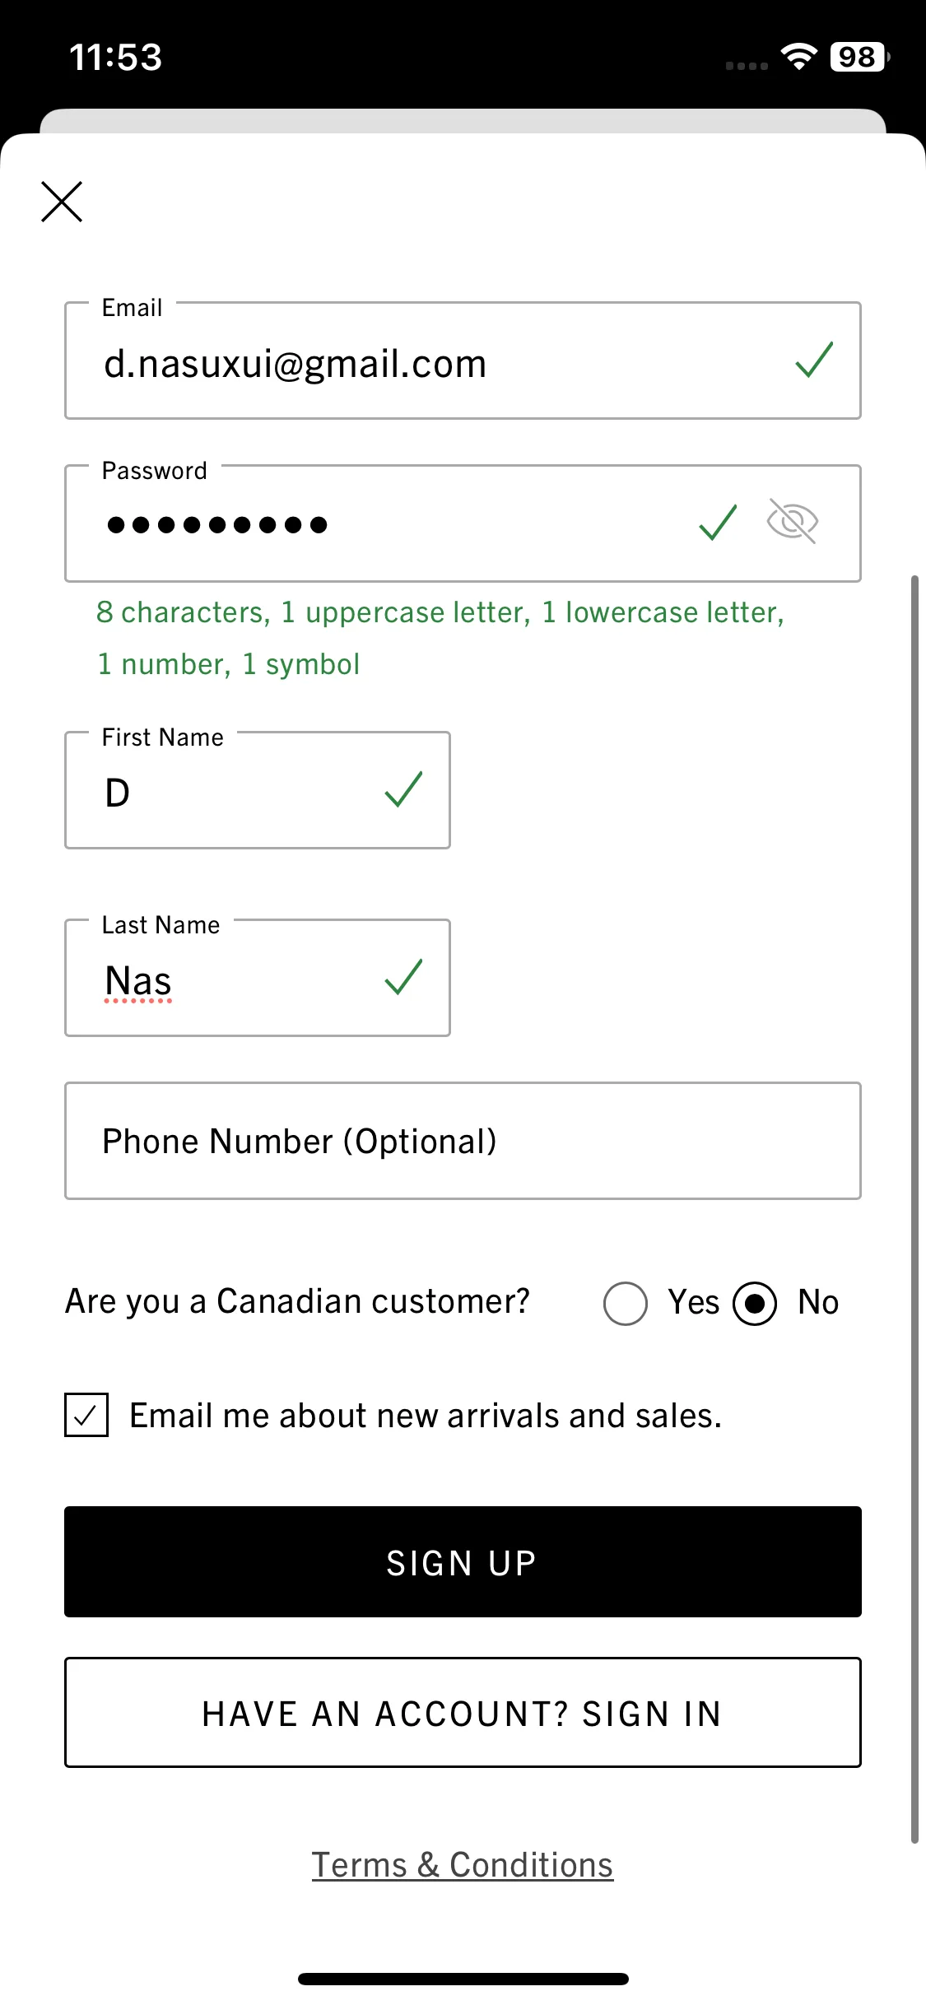Uncheck Email me about new arrivals checkbox
The width and height of the screenshot is (926, 2005).
click(86, 1415)
